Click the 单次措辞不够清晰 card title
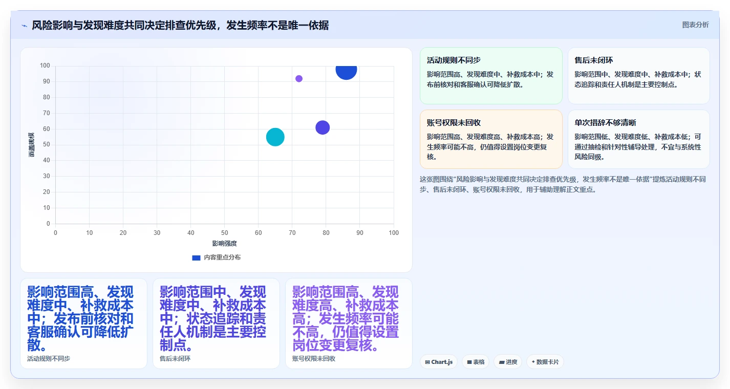The image size is (730, 389). coord(606,123)
